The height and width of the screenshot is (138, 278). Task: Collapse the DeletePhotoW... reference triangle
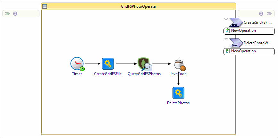(x=226, y=39)
